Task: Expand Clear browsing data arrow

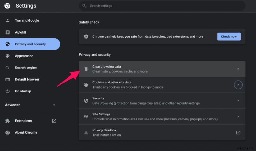Action: coord(238,69)
